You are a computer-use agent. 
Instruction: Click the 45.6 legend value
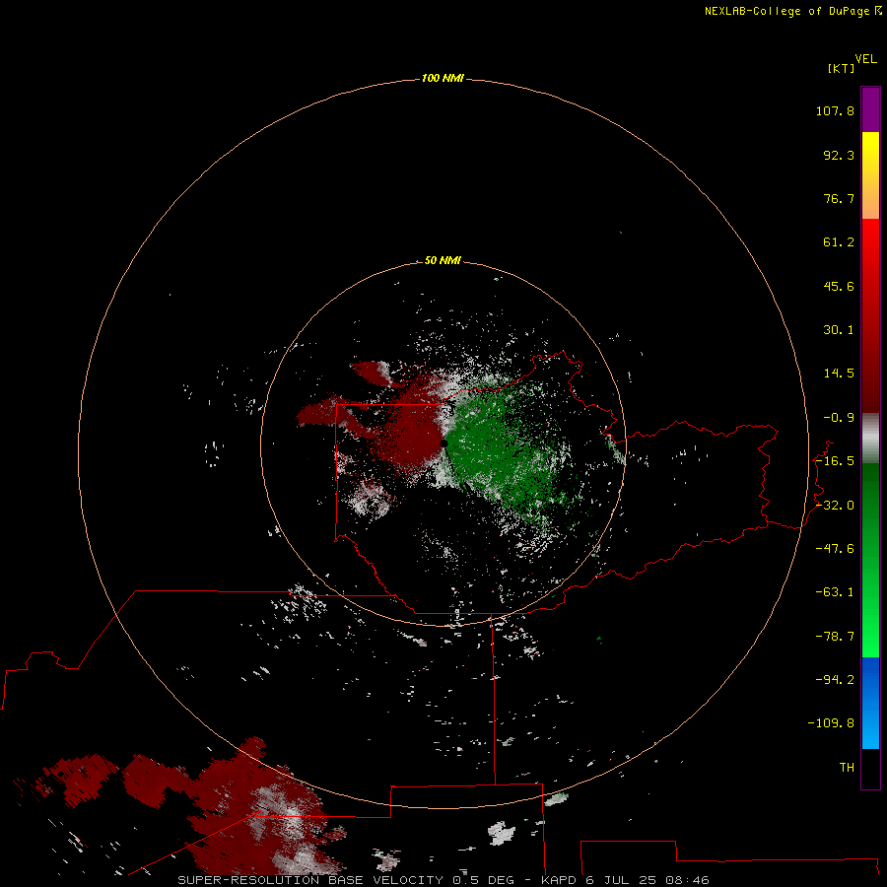839,286
